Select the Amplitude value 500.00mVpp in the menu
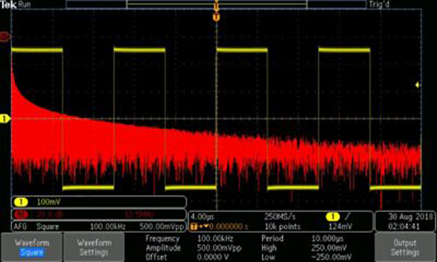Image resolution: width=437 pixels, height=262 pixels. pyautogui.click(x=219, y=248)
